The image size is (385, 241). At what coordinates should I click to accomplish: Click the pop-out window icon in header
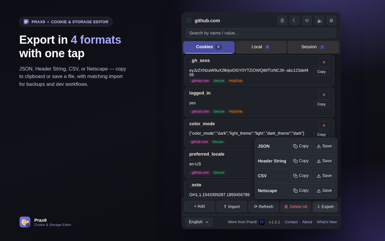[x=307, y=20]
